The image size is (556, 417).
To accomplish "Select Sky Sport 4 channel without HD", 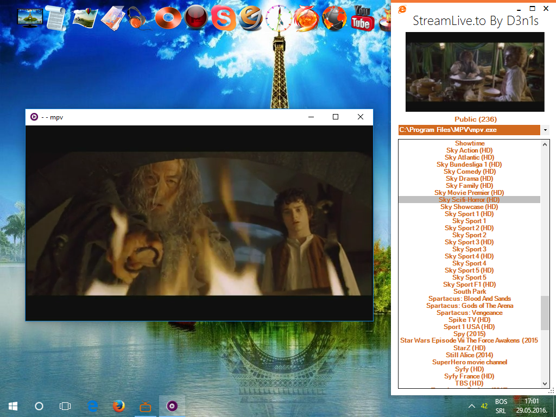I will tap(470, 263).
